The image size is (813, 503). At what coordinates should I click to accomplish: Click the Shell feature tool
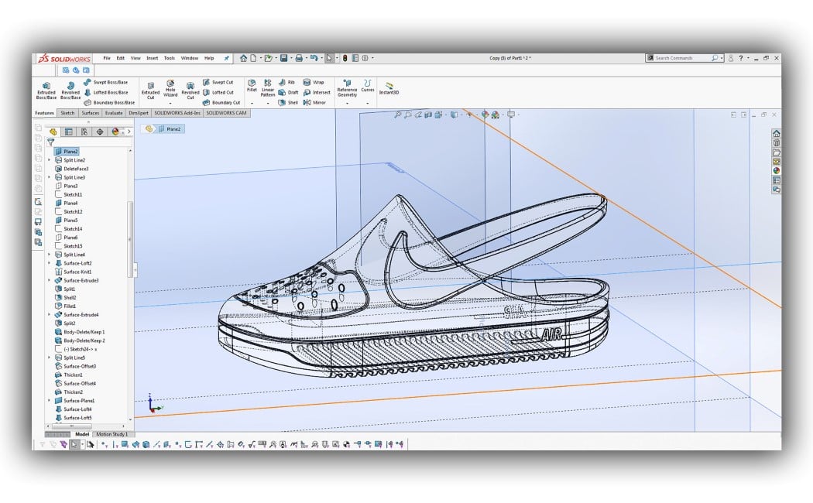287,102
